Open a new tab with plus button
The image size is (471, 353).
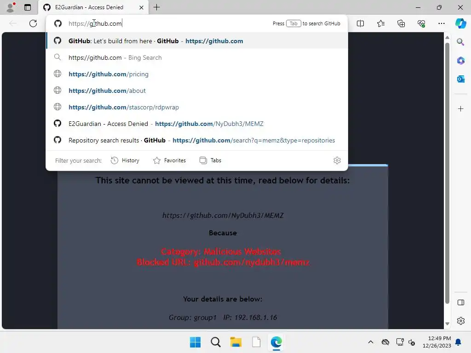(156, 7)
